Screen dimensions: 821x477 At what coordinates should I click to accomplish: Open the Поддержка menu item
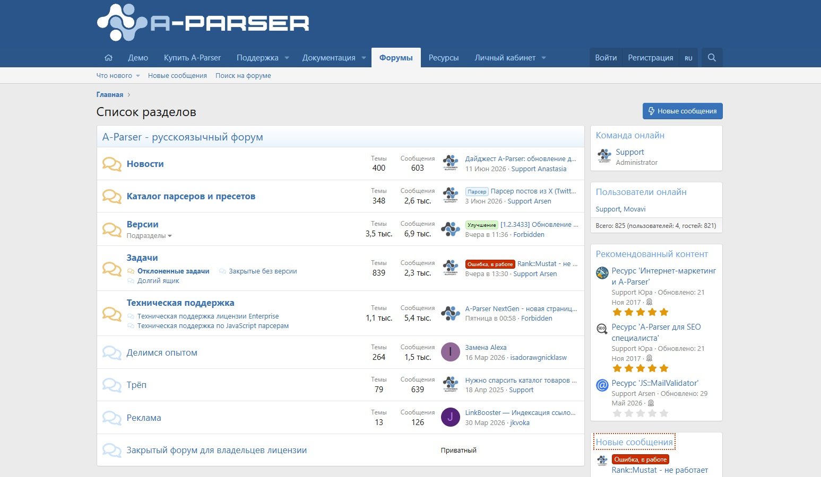coord(257,58)
